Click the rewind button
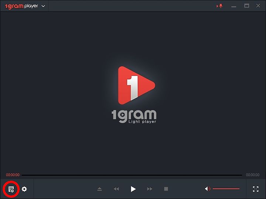The image size is (266, 199). coord(116,189)
